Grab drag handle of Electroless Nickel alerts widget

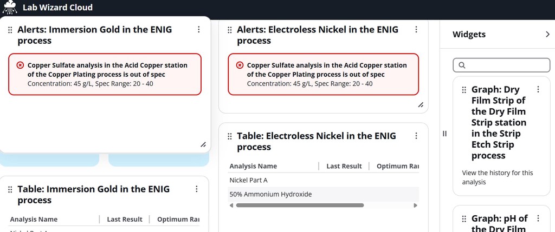pyautogui.click(x=230, y=30)
